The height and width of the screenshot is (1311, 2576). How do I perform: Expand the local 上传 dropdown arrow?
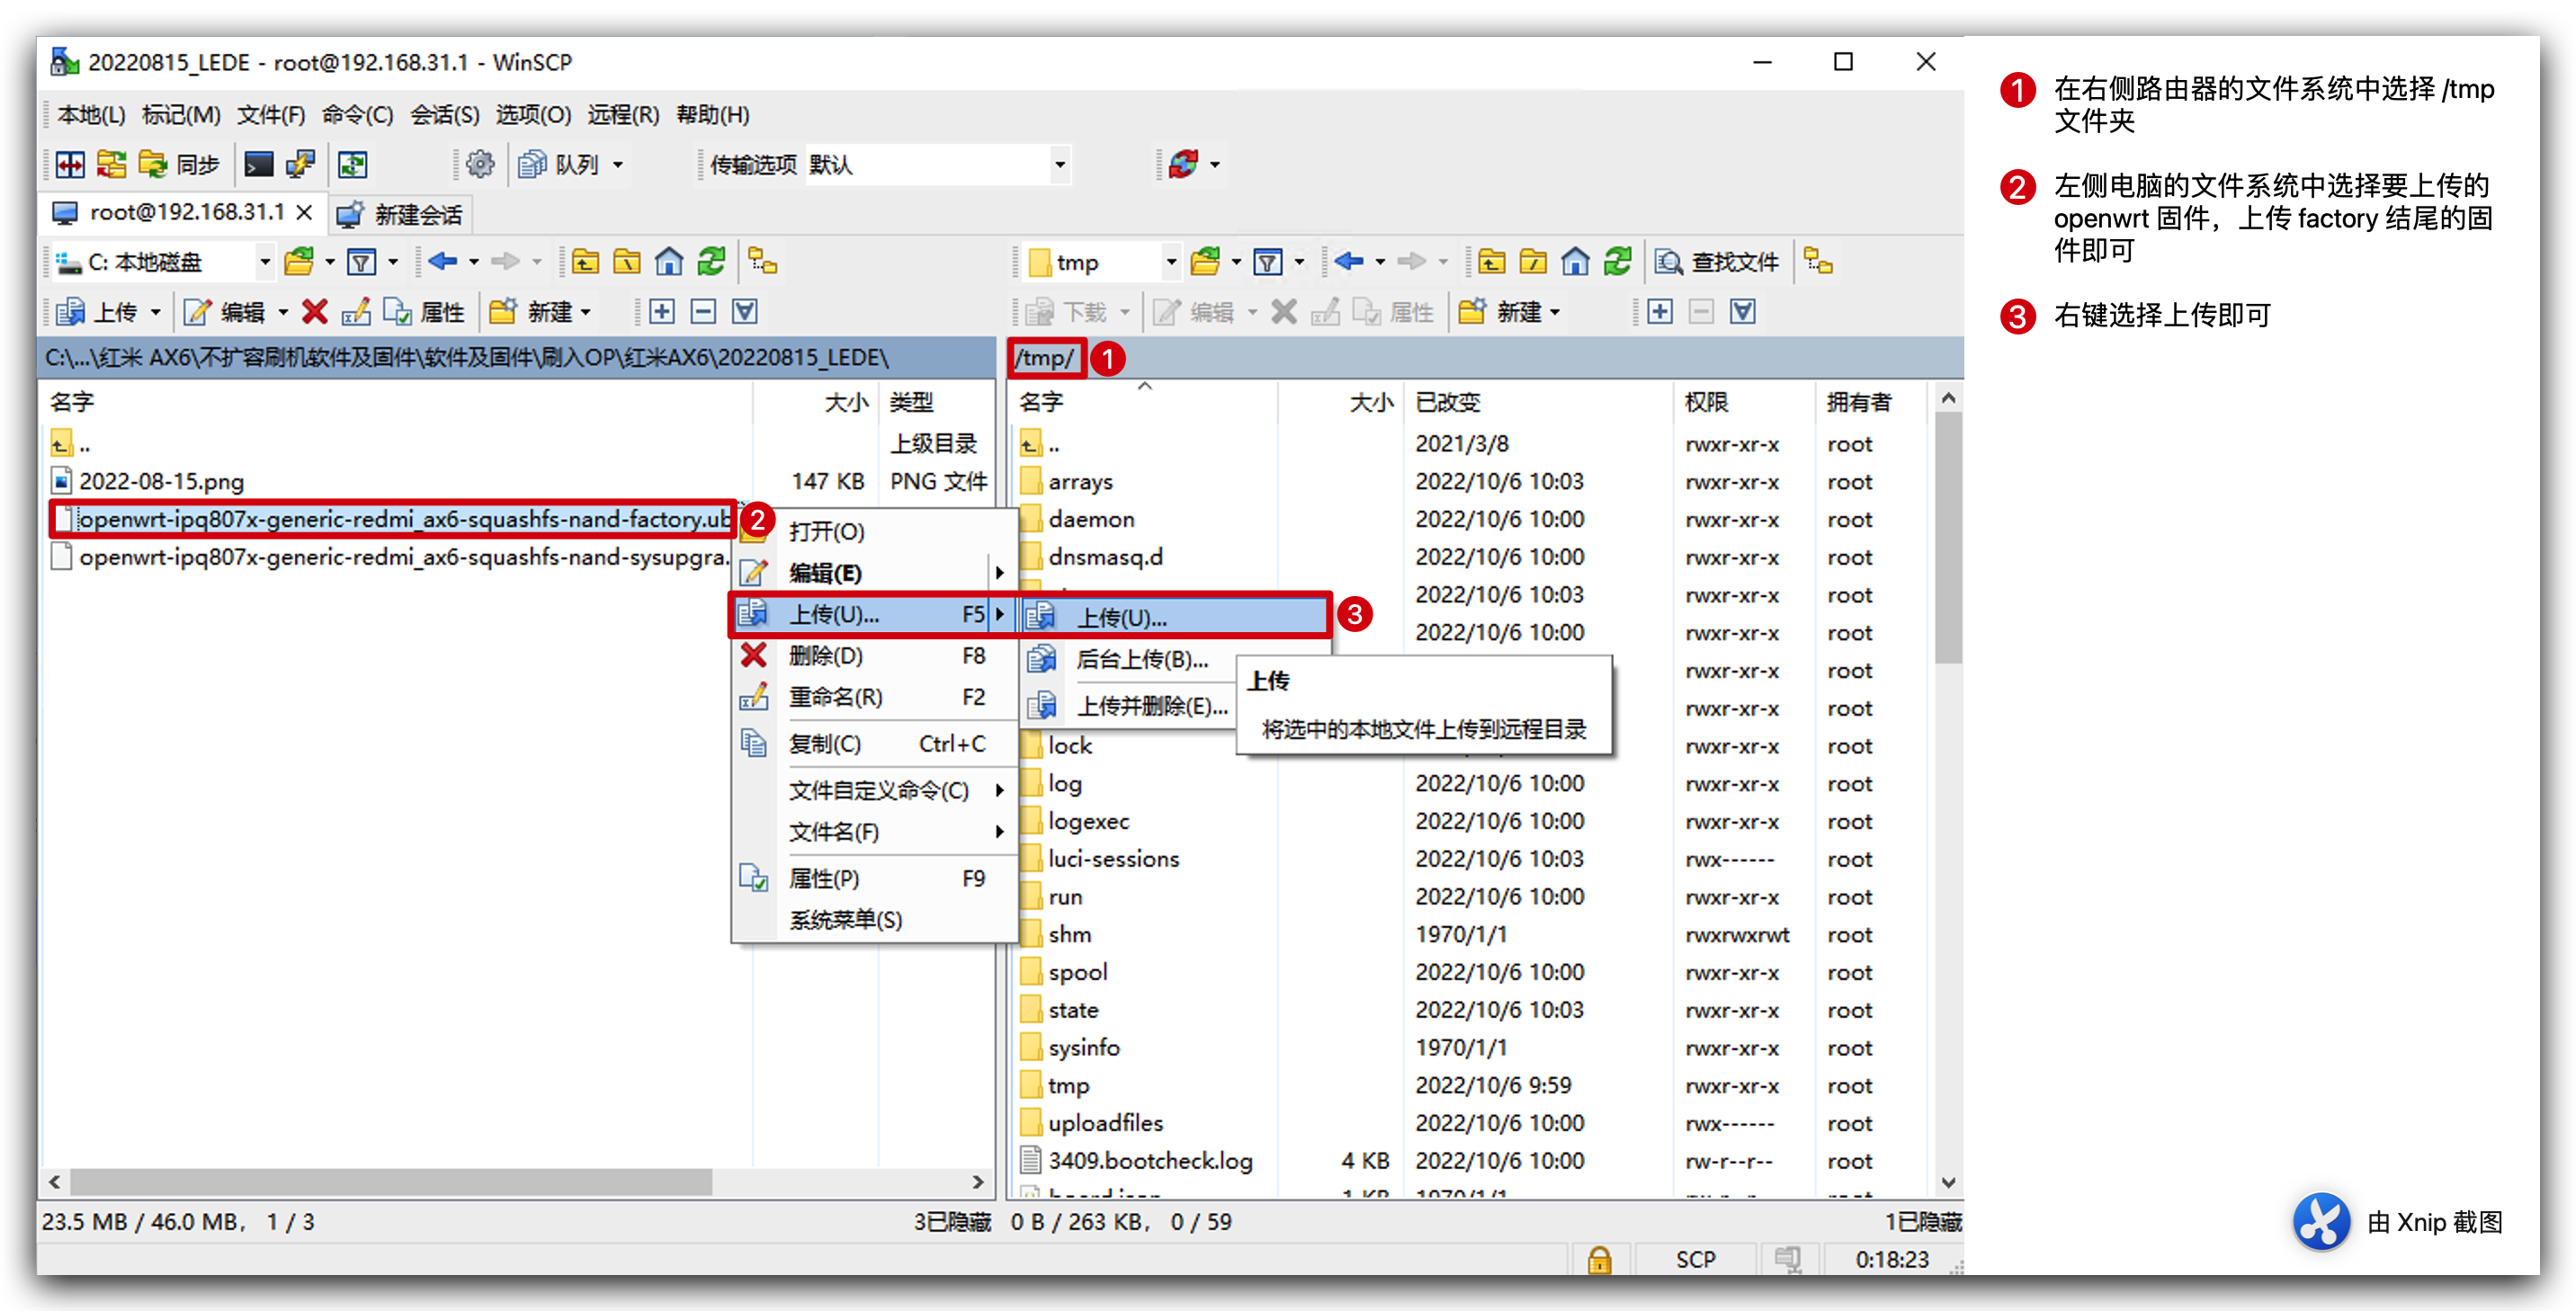[x=156, y=312]
